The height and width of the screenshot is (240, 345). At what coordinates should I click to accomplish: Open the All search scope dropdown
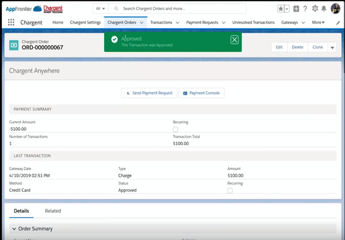100,9
